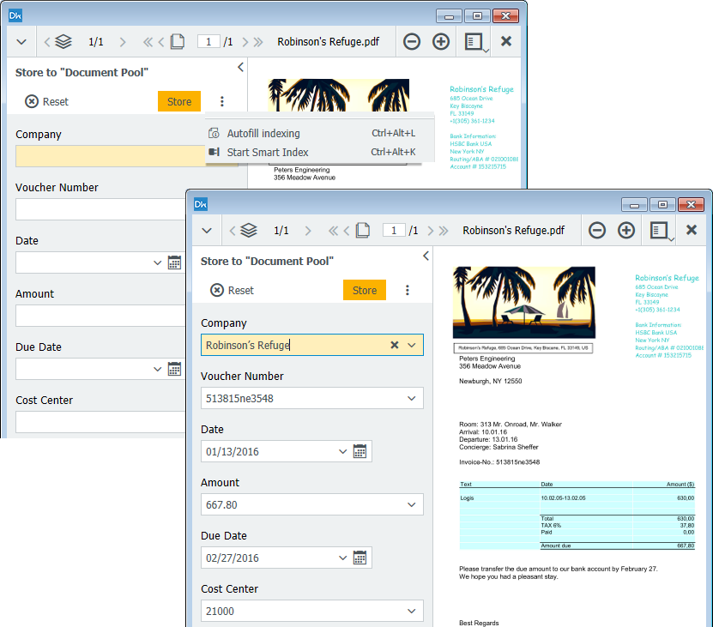The image size is (713, 627).
Task: Click the page number field in front toolbar
Action: (x=394, y=230)
